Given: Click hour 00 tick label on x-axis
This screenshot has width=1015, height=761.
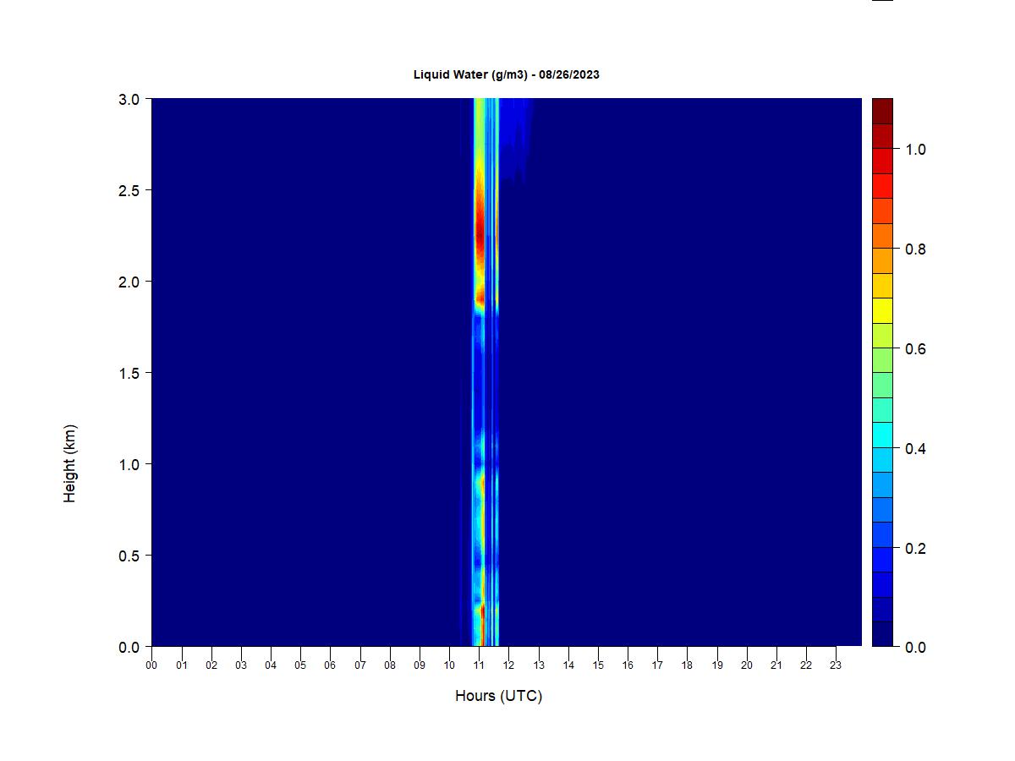Looking at the screenshot, I should click(x=151, y=665).
